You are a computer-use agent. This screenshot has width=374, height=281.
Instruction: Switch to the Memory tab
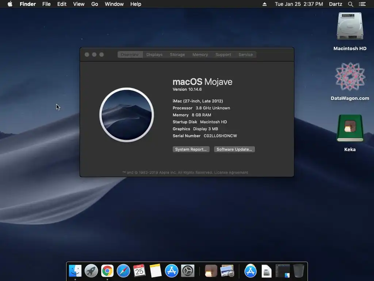click(x=200, y=55)
